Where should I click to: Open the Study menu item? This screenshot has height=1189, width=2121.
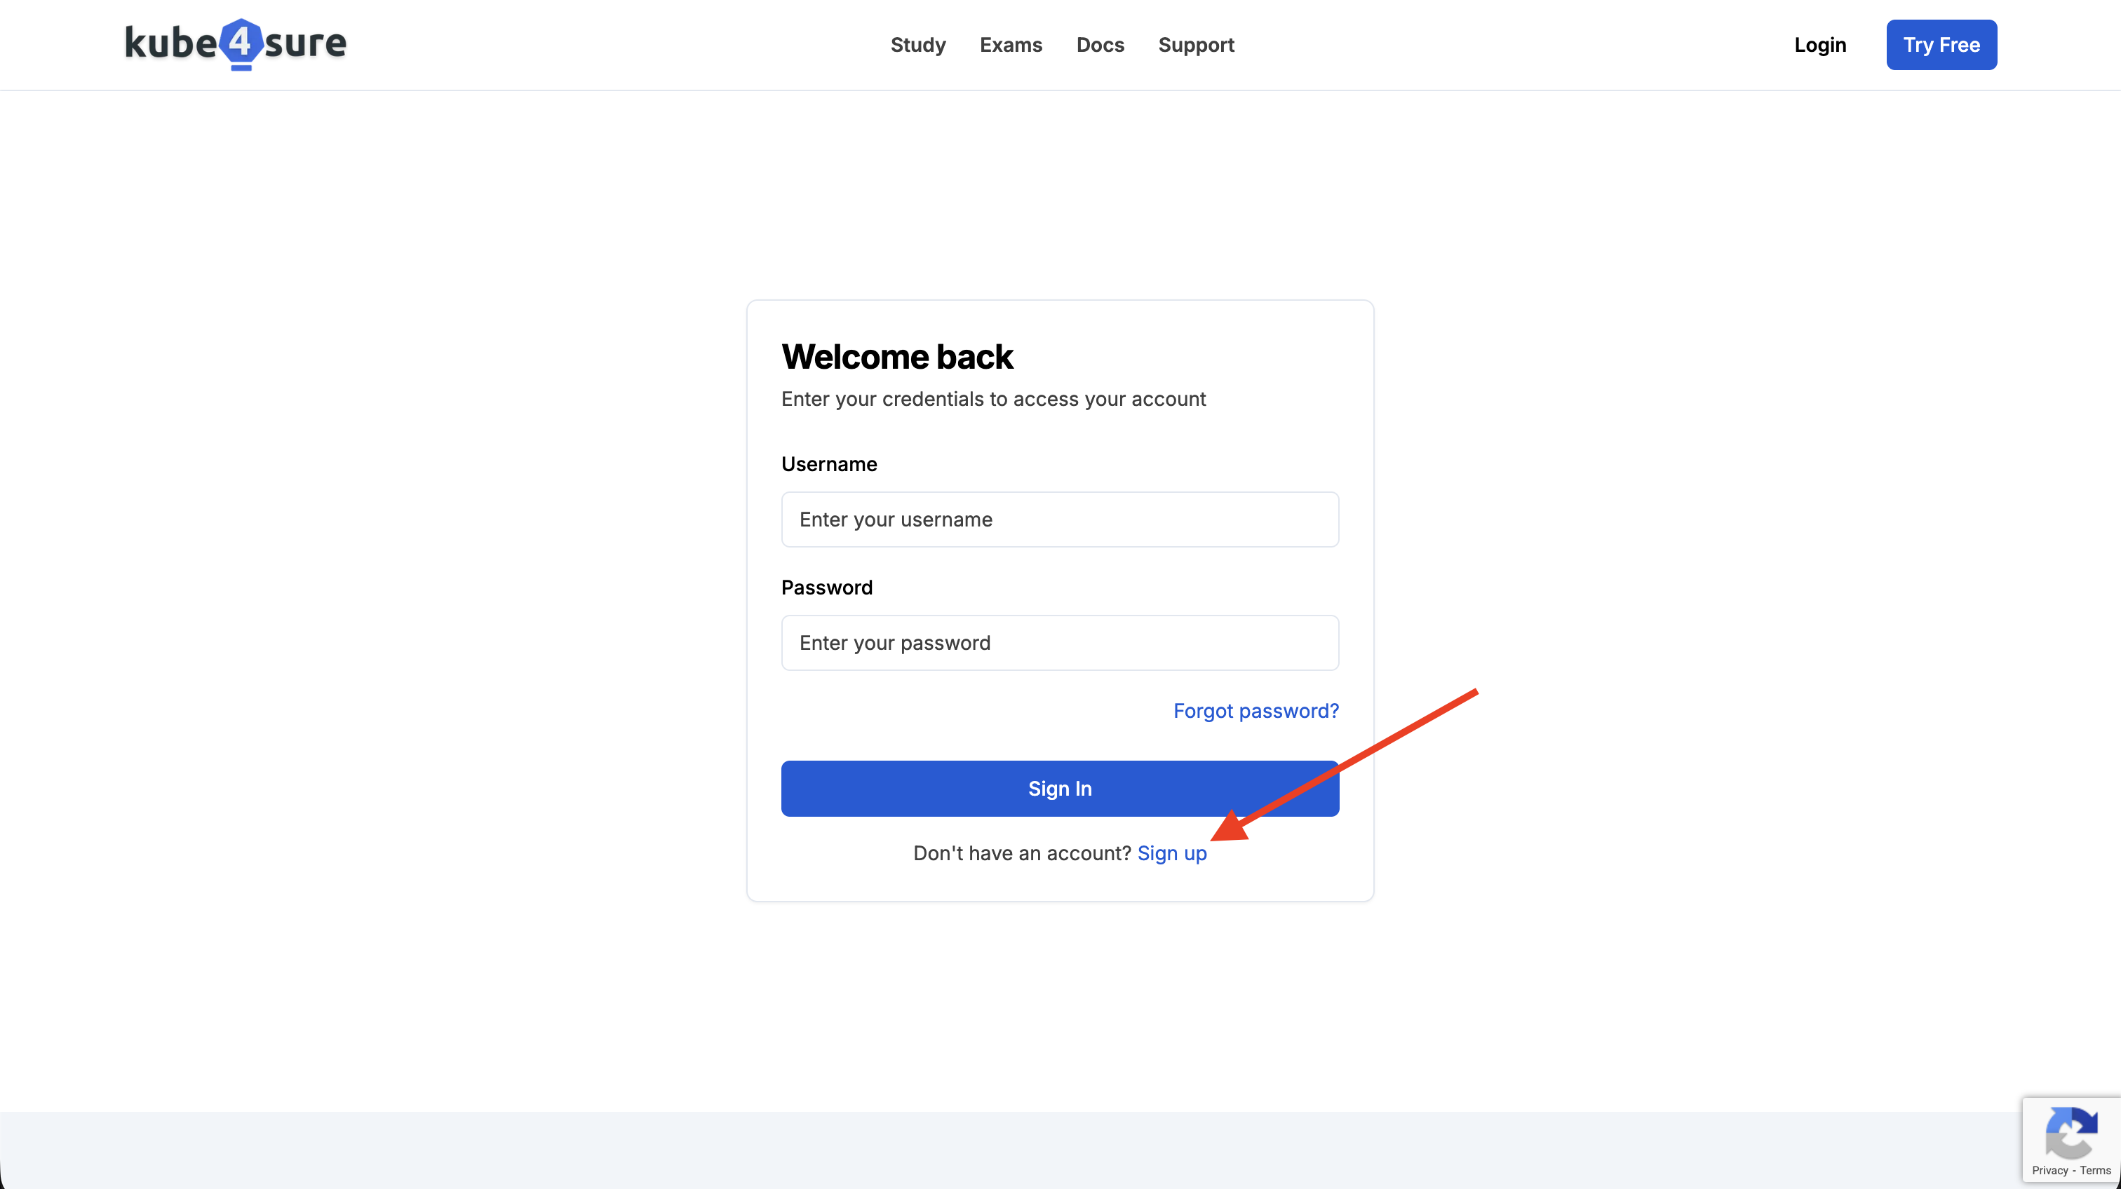918,44
